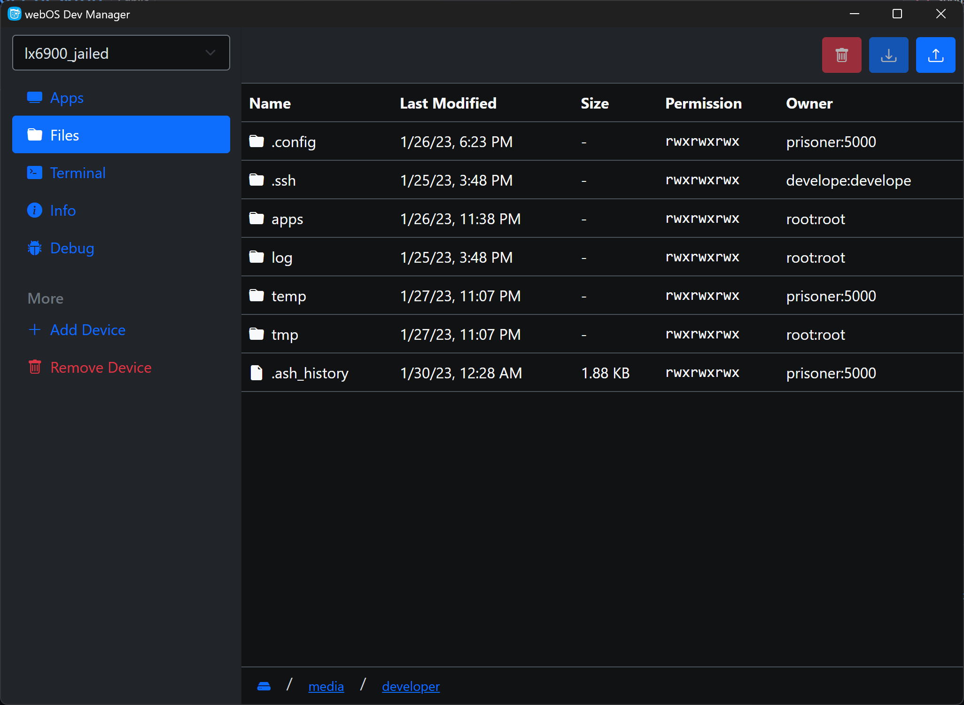The height and width of the screenshot is (705, 964).
Task: Open the Info section in sidebar
Action: (62, 210)
